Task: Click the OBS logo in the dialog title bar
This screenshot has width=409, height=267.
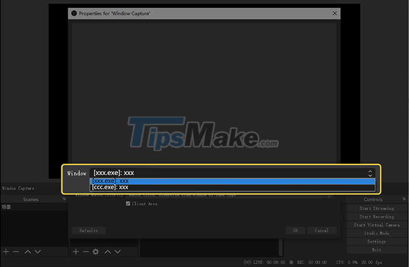Action: point(74,13)
